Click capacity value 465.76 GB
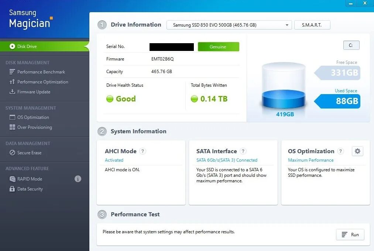Image resolution: width=374 pixels, height=251 pixels. click(161, 72)
